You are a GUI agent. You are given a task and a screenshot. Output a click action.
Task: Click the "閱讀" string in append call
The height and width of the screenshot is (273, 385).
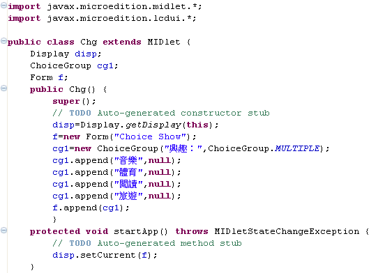(128, 184)
